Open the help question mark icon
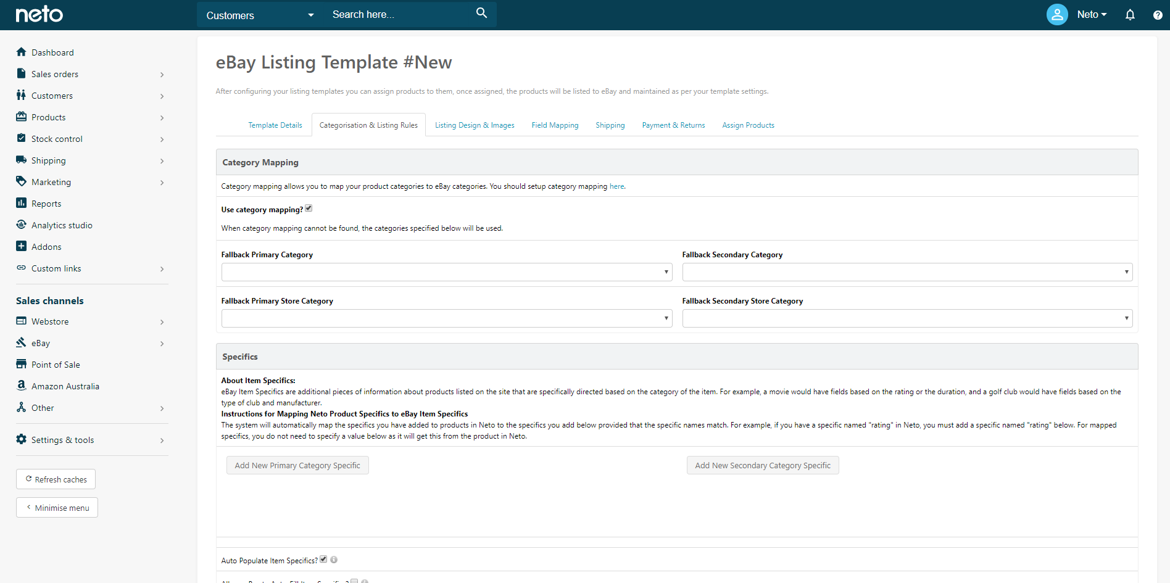Image resolution: width=1170 pixels, height=583 pixels. pyautogui.click(x=1158, y=15)
